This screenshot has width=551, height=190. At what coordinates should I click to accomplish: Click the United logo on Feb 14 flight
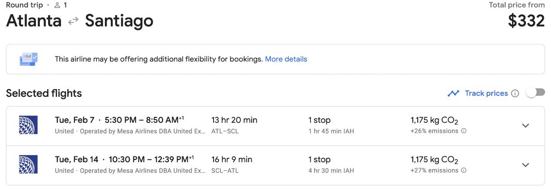(29, 164)
